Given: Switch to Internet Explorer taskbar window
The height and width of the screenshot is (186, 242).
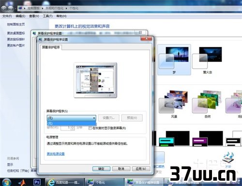Looking at the screenshot, I should 64,183.
